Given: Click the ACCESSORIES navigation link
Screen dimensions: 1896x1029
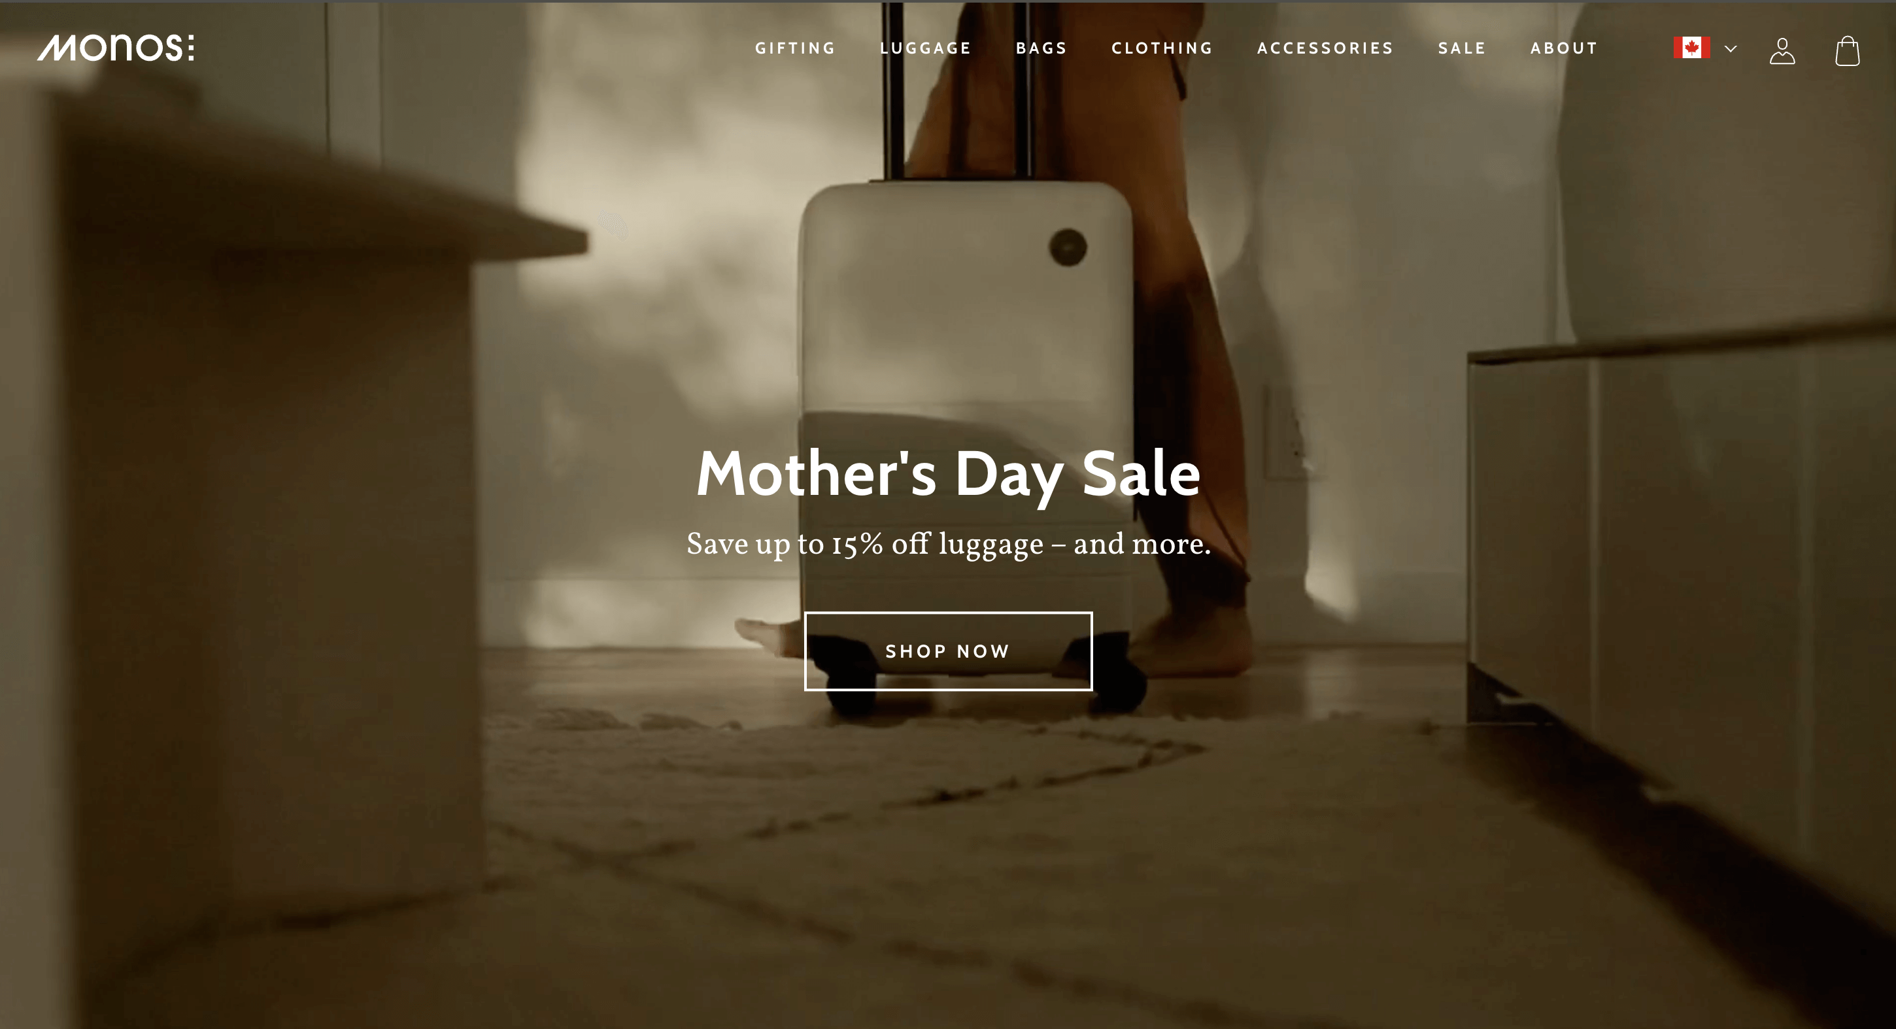Looking at the screenshot, I should pos(1325,48).
